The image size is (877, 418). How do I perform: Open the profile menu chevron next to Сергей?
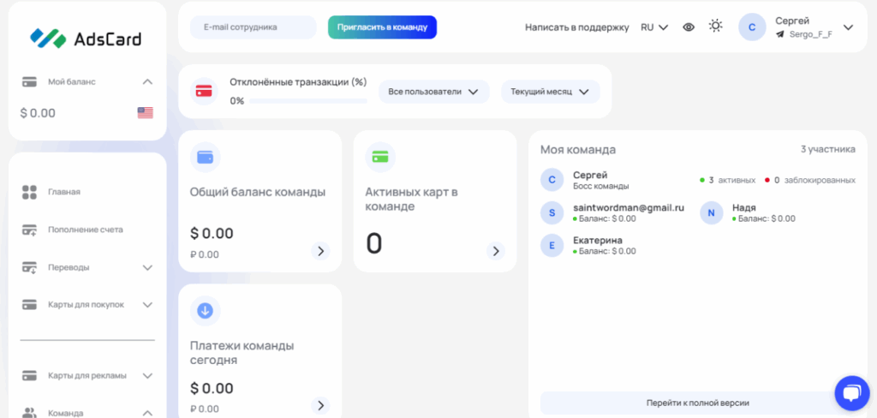point(848,27)
